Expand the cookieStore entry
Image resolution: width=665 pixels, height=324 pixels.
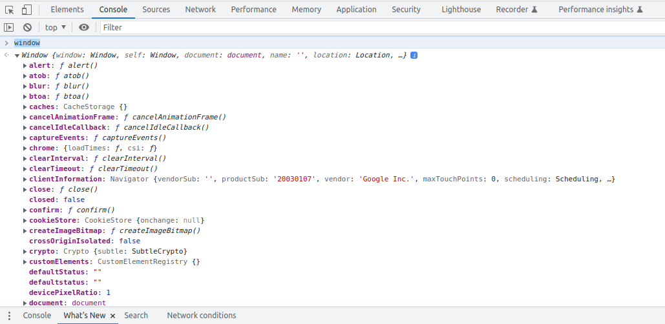(x=25, y=220)
